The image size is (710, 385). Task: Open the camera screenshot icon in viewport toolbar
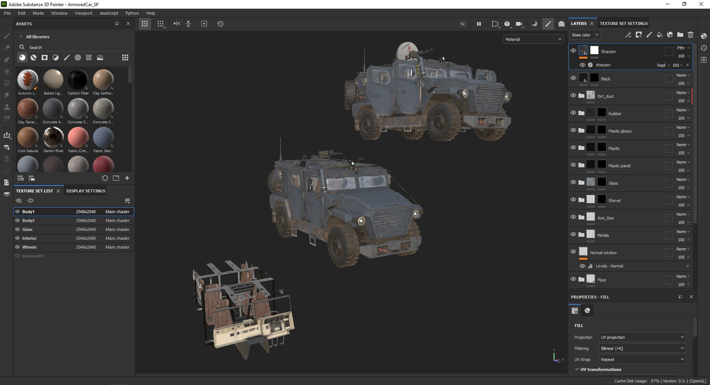pyautogui.click(x=561, y=24)
